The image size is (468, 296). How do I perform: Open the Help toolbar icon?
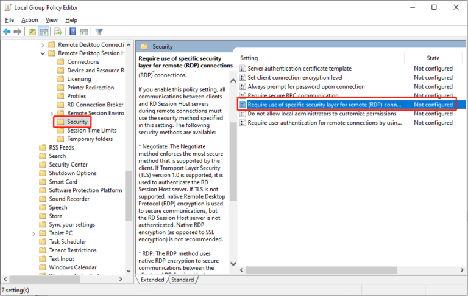73,32
